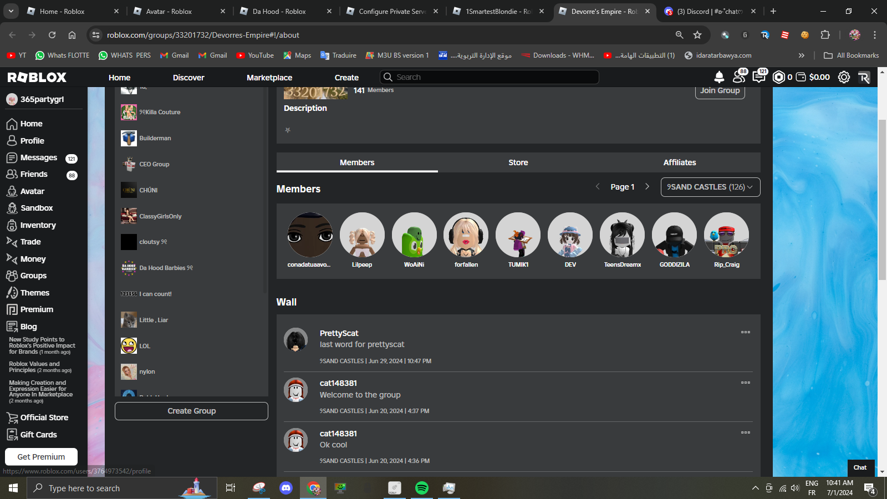Click the Themes icon in the sidebar

(x=12, y=293)
